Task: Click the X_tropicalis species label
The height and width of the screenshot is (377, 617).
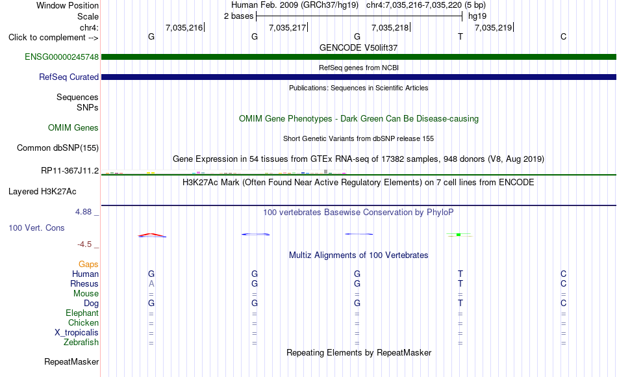Action: click(77, 333)
